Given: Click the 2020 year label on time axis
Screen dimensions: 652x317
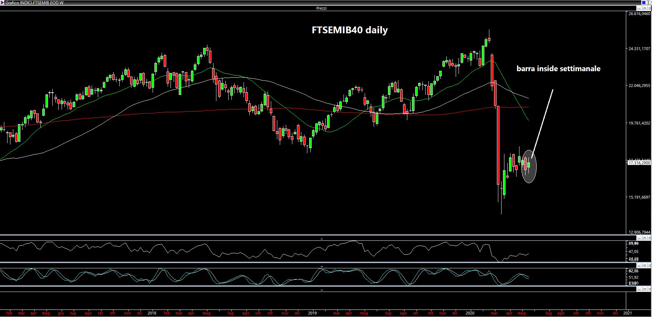Looking at the screenshot, I should pos(470,313).
